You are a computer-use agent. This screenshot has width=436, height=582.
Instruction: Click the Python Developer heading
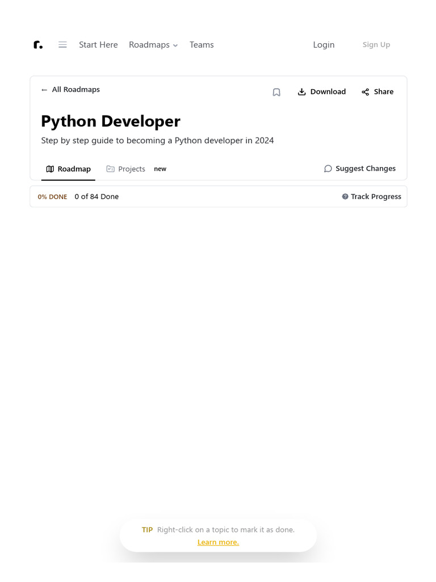point(111,121)
